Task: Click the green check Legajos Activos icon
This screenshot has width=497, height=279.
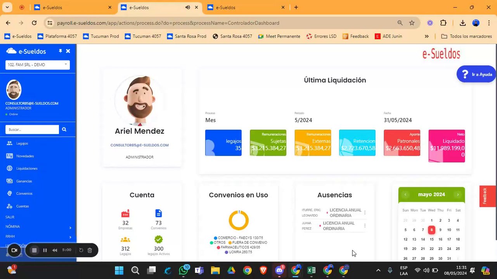Action: [x=158, y=239]
